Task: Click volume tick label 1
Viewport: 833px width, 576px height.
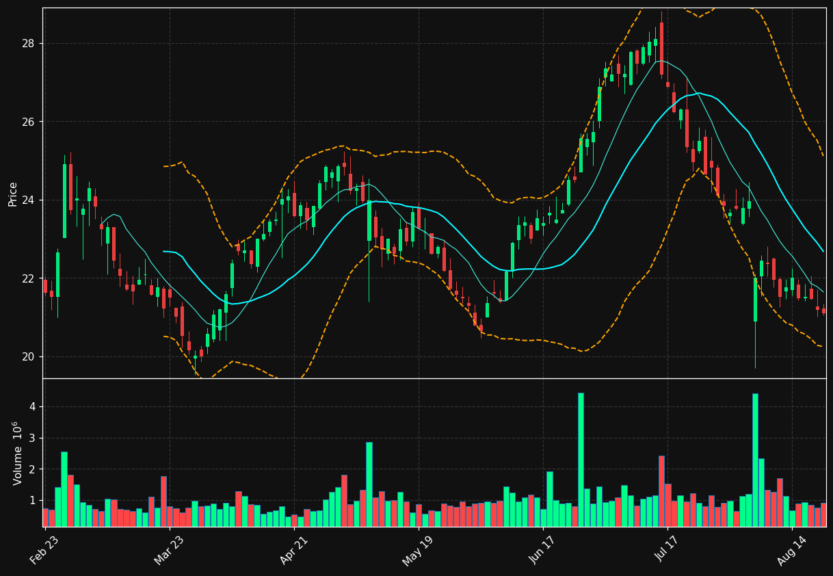Action: coord(32,501)
